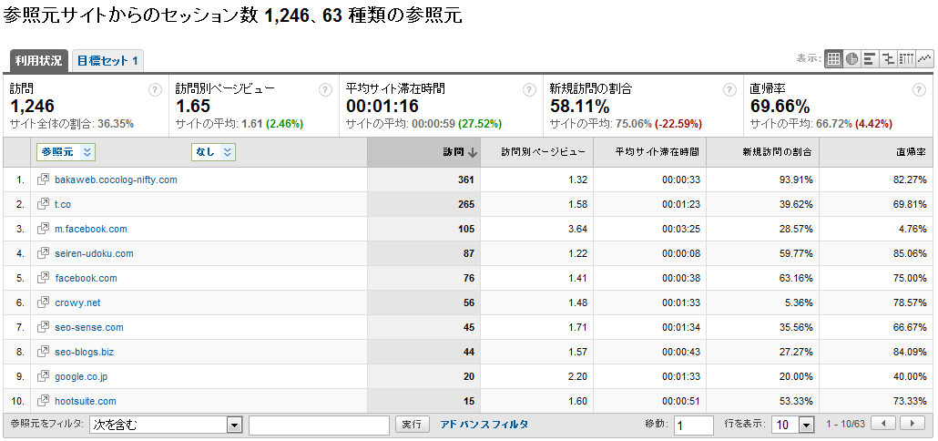Click the filter text input field
This screenshot has width=938, height=441.
pyautogui.click(x=319, y=425)
